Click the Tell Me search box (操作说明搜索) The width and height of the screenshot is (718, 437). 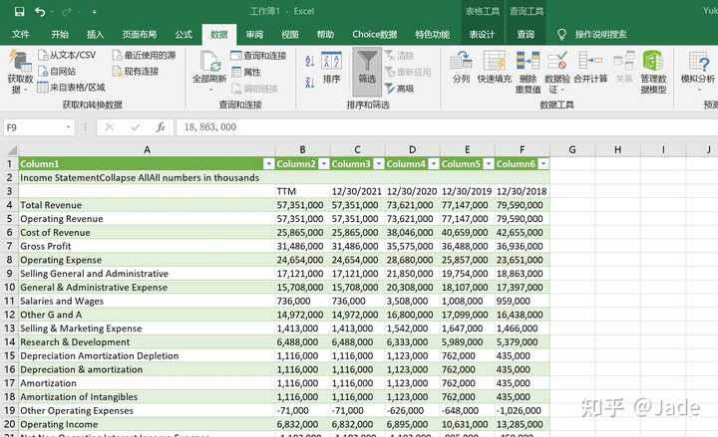click(600, 34)
